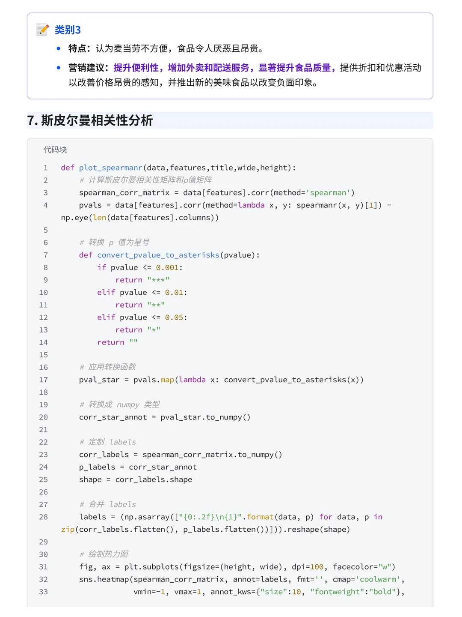
Task: Click function name convert_pvalue_to_asterisks
Action: point(158,255)
